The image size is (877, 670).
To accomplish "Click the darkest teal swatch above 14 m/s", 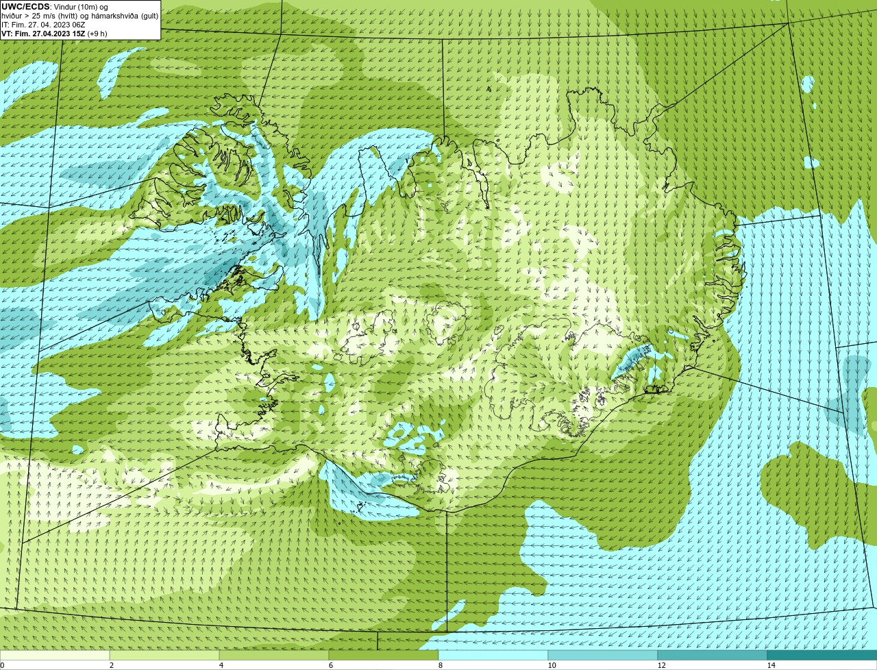I will (x=822, y=656).
